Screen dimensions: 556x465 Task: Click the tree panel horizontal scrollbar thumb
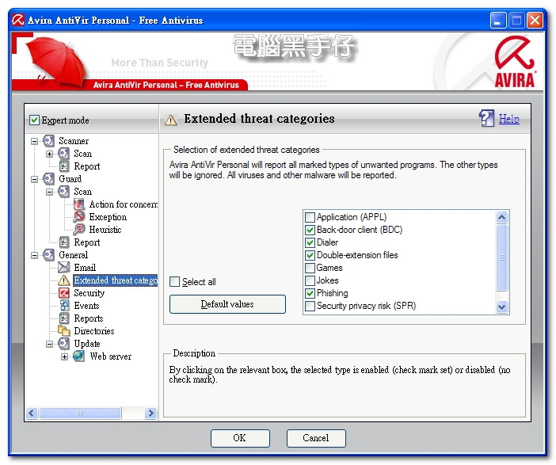(80, 413)
